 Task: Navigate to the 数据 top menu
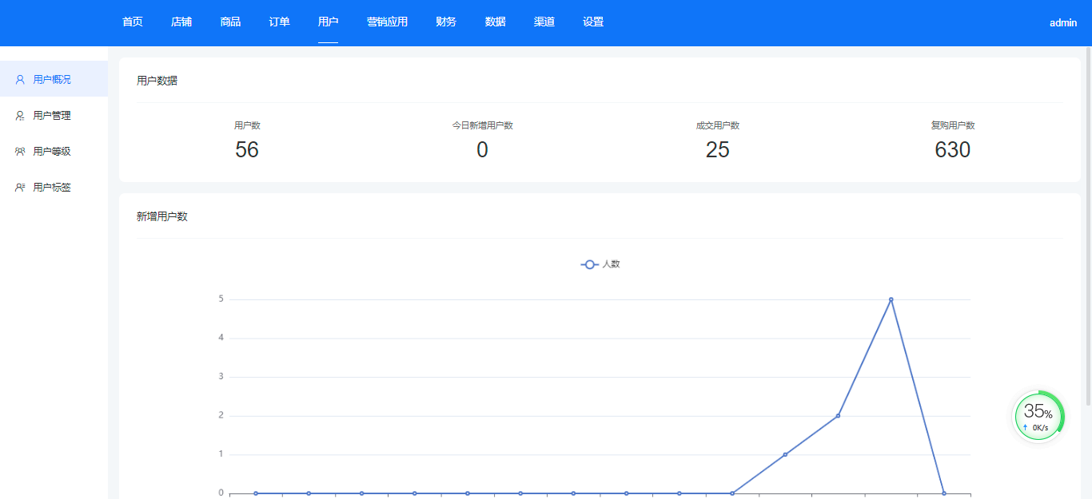click(495, 22)
